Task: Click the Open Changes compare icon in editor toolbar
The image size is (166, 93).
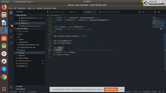Action: point(140,12)
